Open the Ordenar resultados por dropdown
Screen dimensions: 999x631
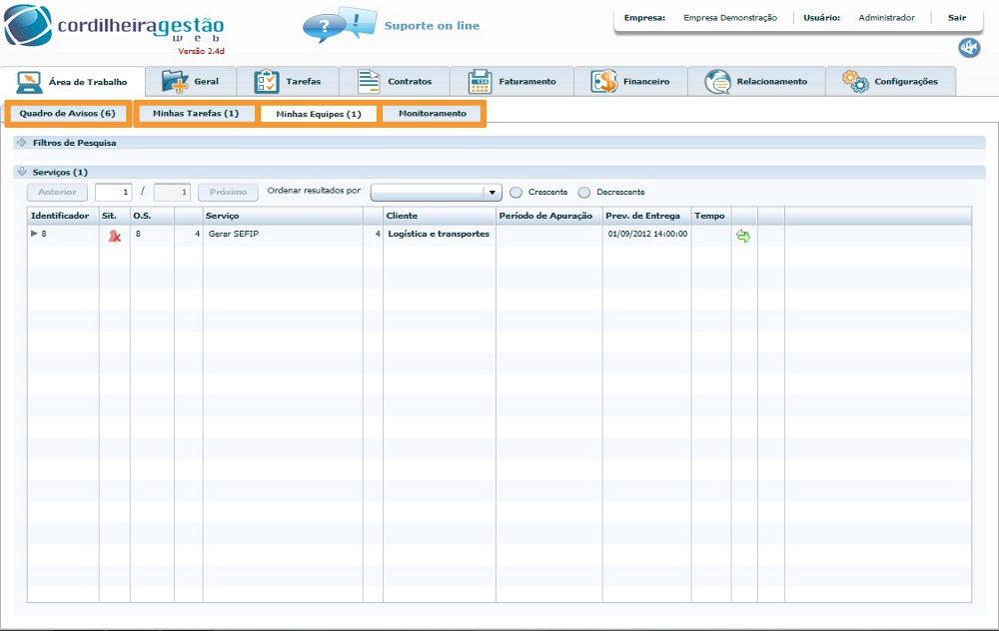tap(437, 193)
